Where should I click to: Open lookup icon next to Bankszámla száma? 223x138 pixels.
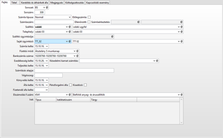[77, 56]
